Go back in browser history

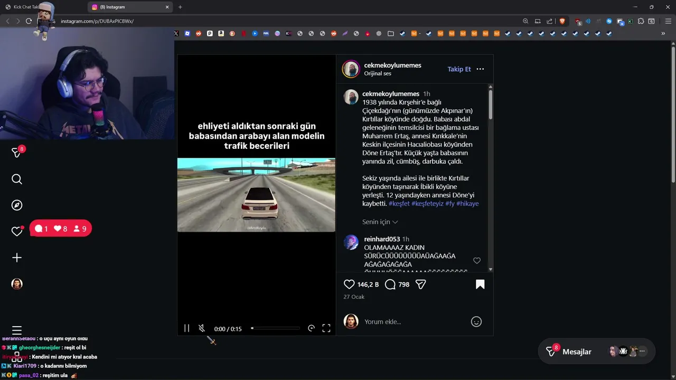pyautogui.click(x=7, y=21)
